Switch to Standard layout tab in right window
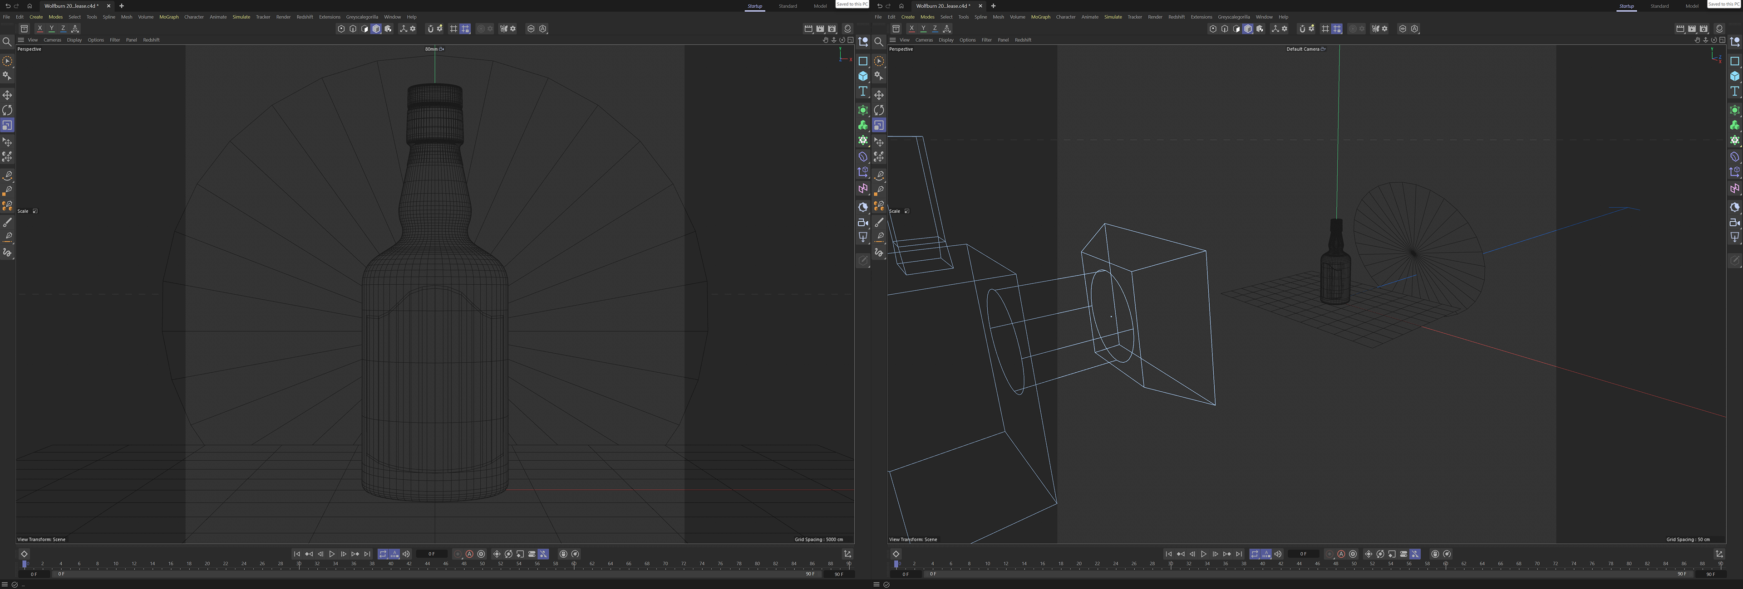This screenshot has height=589, width=1743. coord(1659,6)
